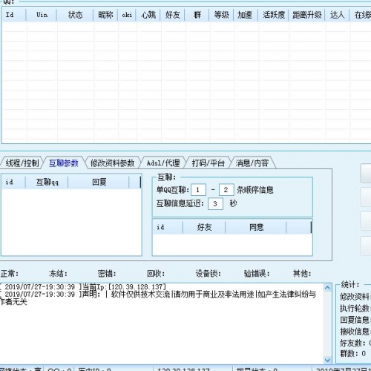Edit the 单QQ互聊 minimum value field
Image resolution: width=371 pixels, height=371 pixels.
pyautogui.click(x=198, y=190)
